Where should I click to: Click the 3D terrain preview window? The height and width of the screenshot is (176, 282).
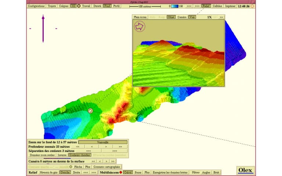178,55
